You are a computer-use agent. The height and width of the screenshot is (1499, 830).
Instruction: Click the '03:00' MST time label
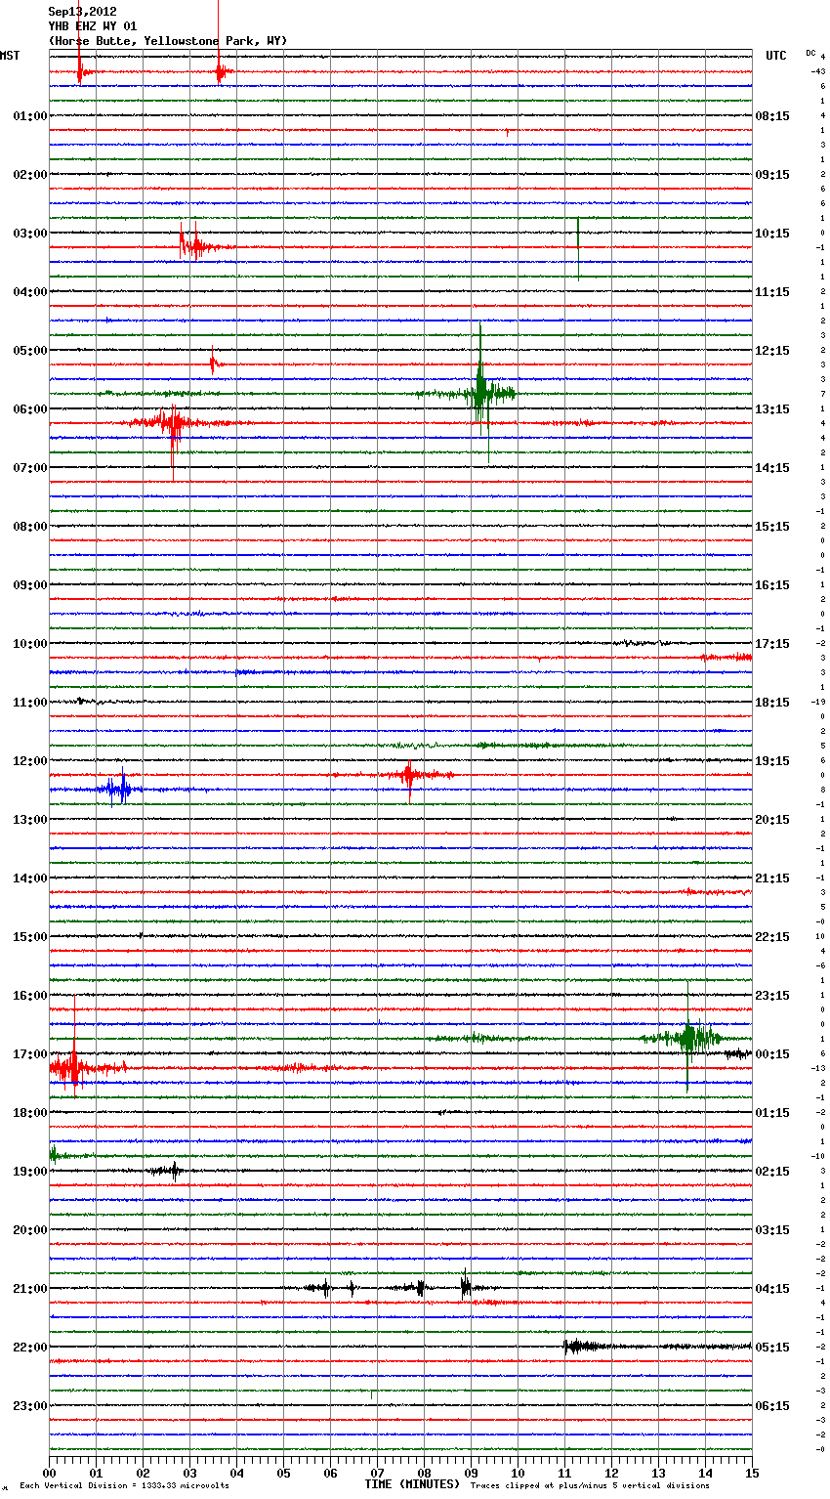tap(29, 234)
